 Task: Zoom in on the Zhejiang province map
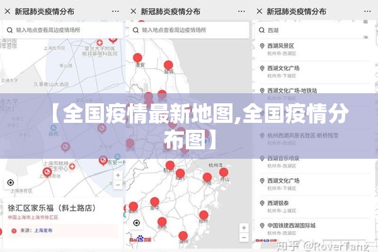(x=244, y=227)
